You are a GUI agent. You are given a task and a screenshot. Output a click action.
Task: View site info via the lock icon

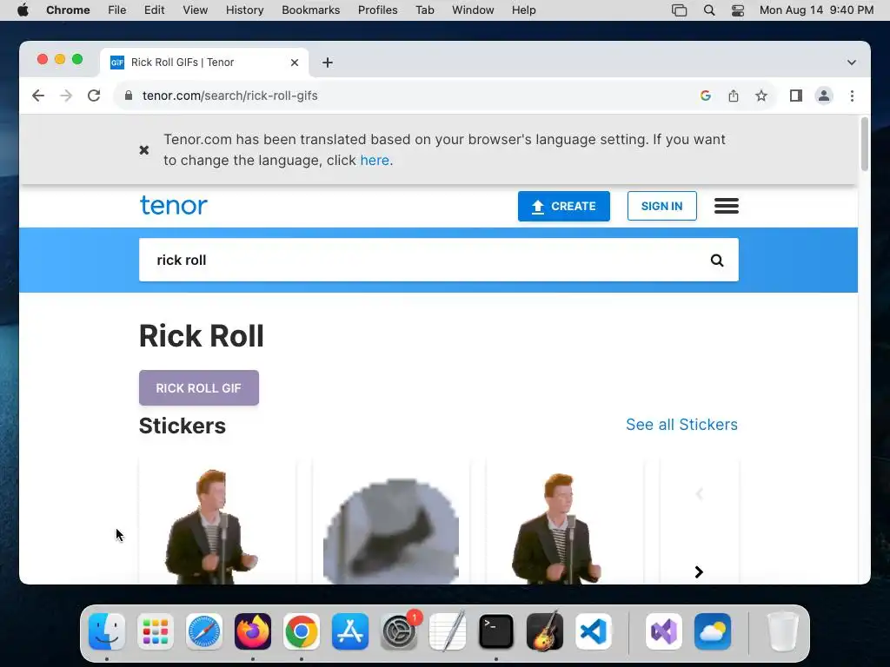(x=129, y=96)
